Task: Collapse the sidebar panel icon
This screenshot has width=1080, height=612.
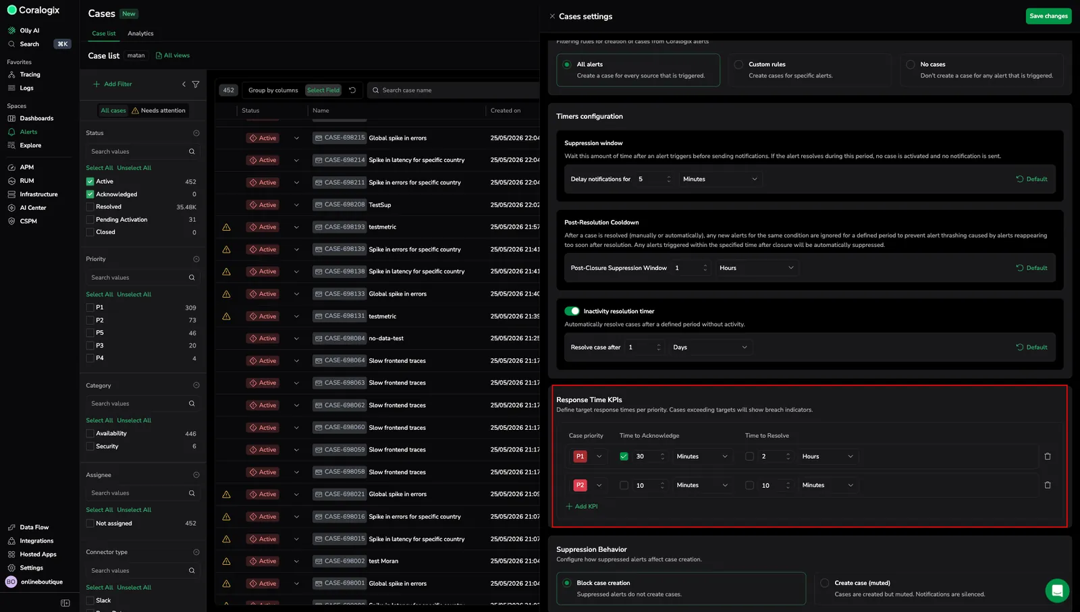Action: 65,603
